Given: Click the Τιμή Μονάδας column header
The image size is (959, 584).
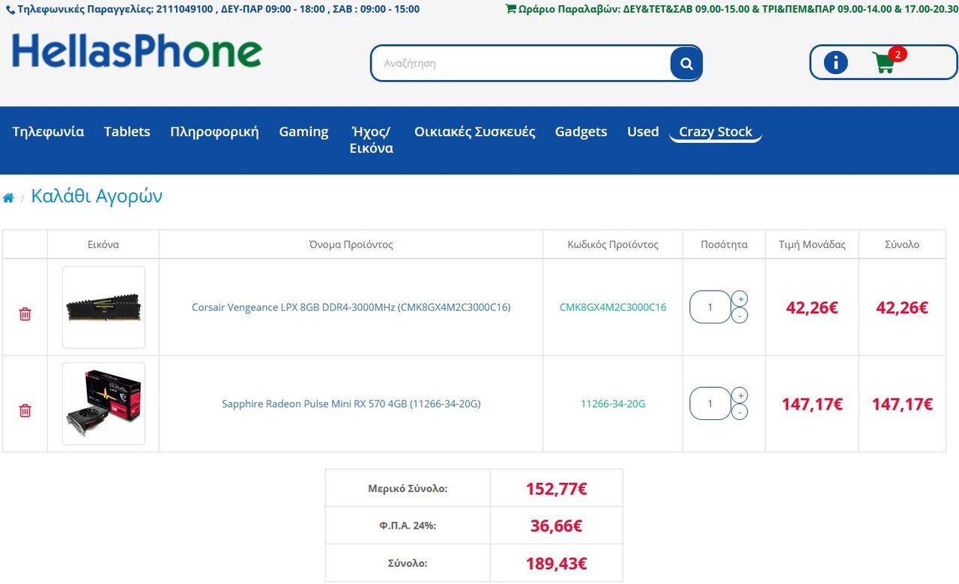Looking at the screenshot, I should (812, 244).
